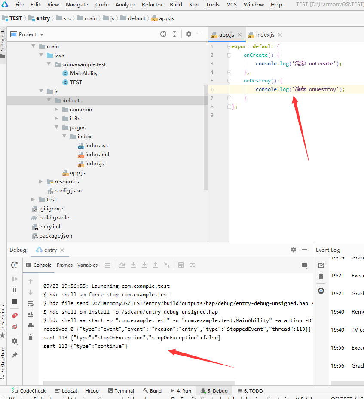Mute breakpoints in debugger
Screen dimensions: 364x399
[x=15, y=327]
